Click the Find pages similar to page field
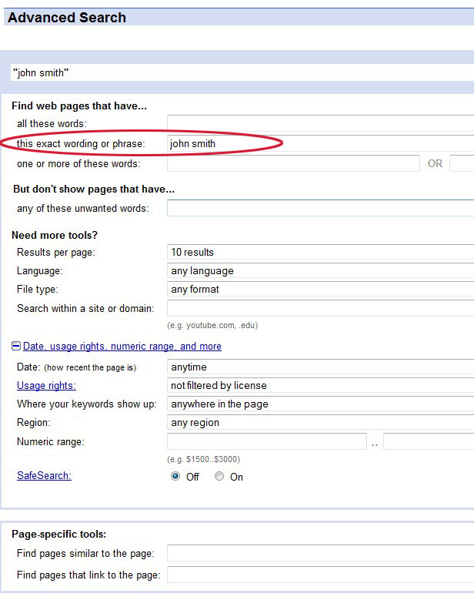The height and width of the screenshot is (600, 474). (x=320, y=553)
